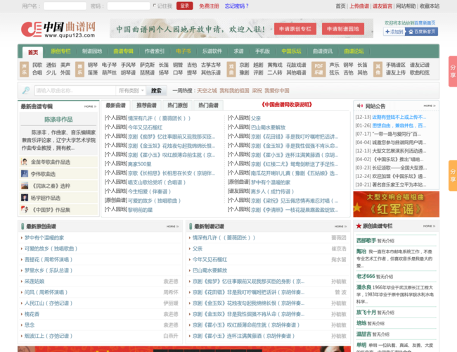The width and height of the screenshot is (457, 352).
Task: Click the 申请原创专栏 button
Action: tap(294, 29)
